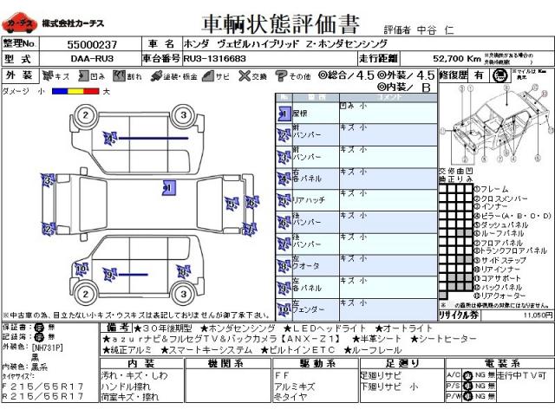Click the roof dent marker 1 on diagram
The width and height of the screenshot is (555, 416).
click(x=167, y=185)
